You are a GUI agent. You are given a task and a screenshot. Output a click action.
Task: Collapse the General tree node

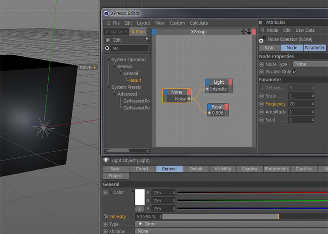120,73
